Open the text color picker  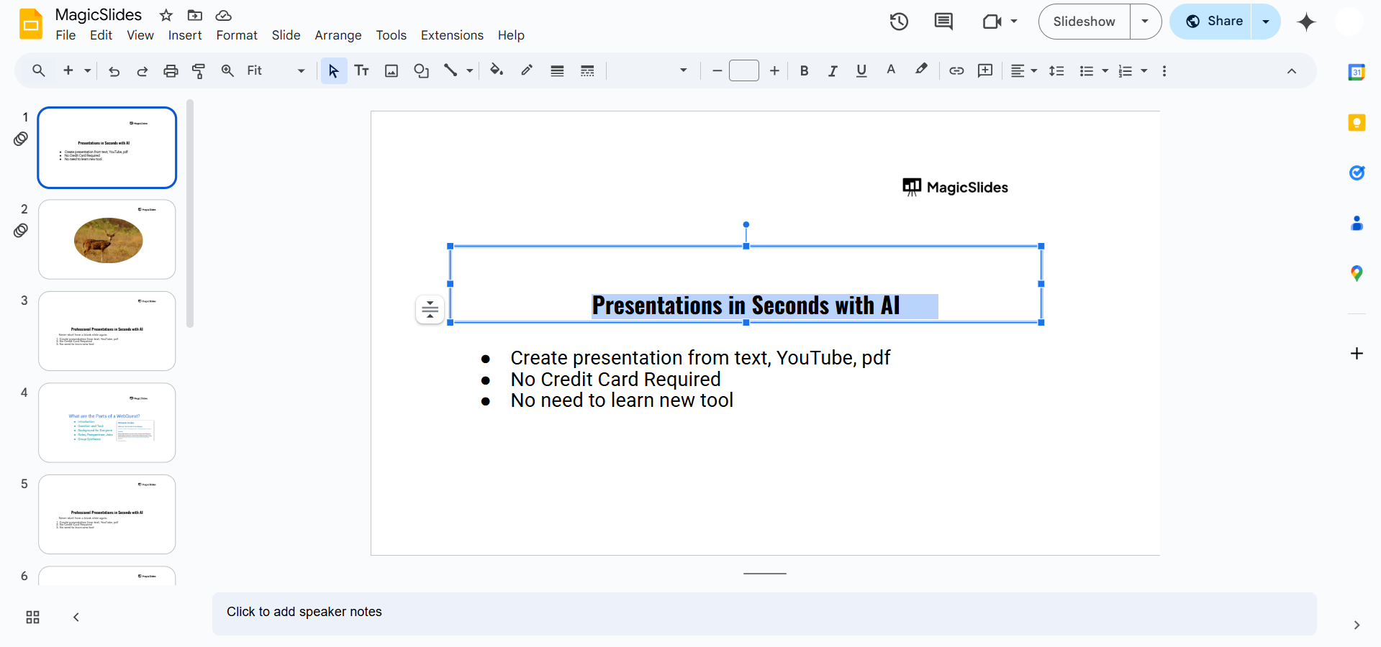[891, 70]
